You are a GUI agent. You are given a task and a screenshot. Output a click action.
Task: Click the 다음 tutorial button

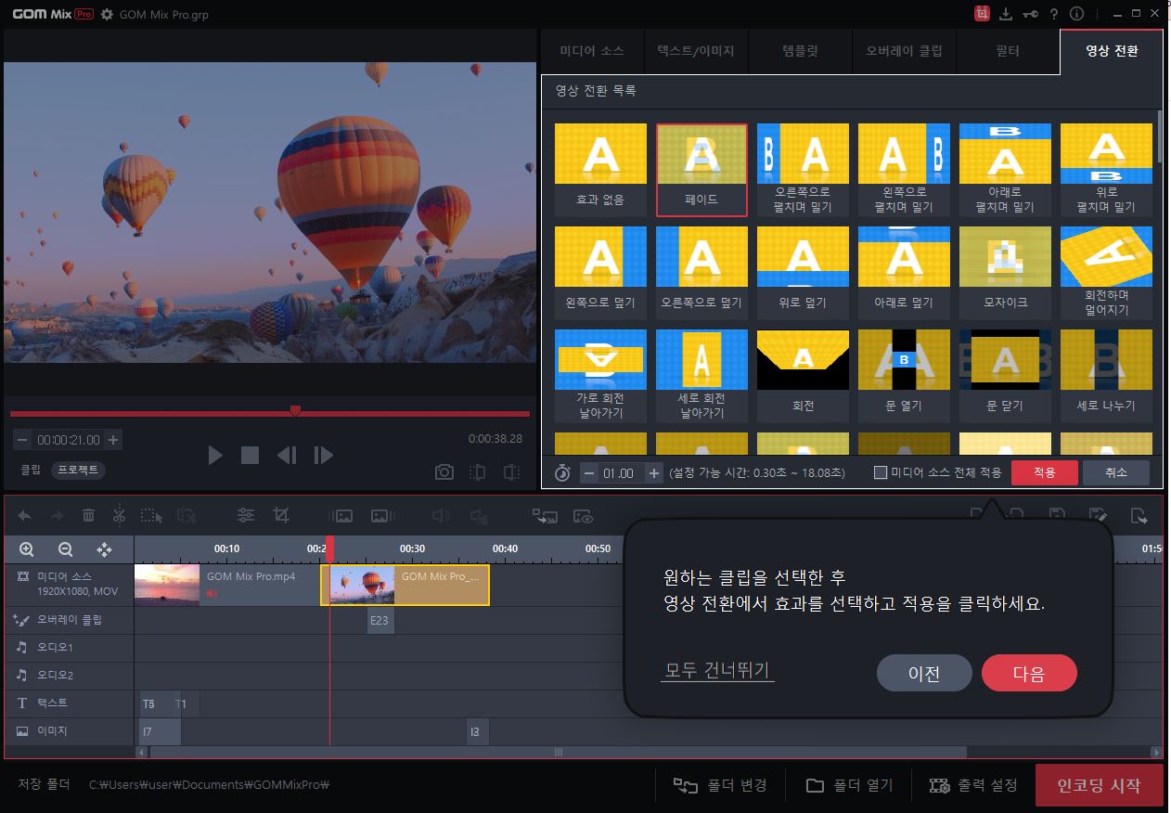coord(1029,674)
